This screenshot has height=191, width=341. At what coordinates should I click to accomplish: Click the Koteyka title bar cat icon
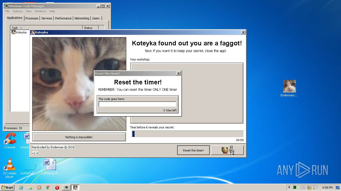pyautogui.click(x=33, y=32)
